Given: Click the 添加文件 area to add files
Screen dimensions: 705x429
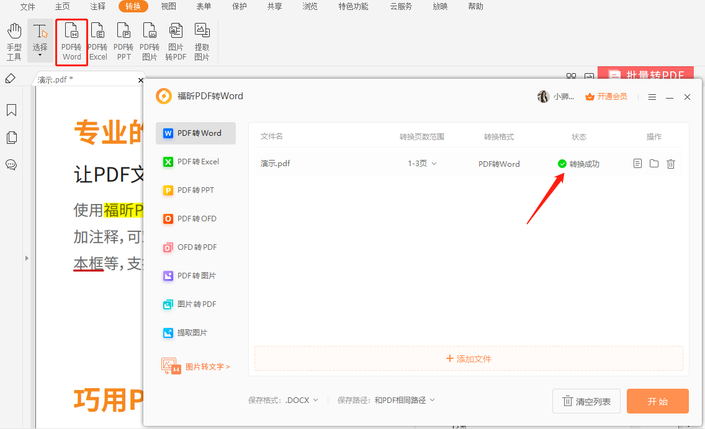Looking at the screenshot, I should 469,358.
